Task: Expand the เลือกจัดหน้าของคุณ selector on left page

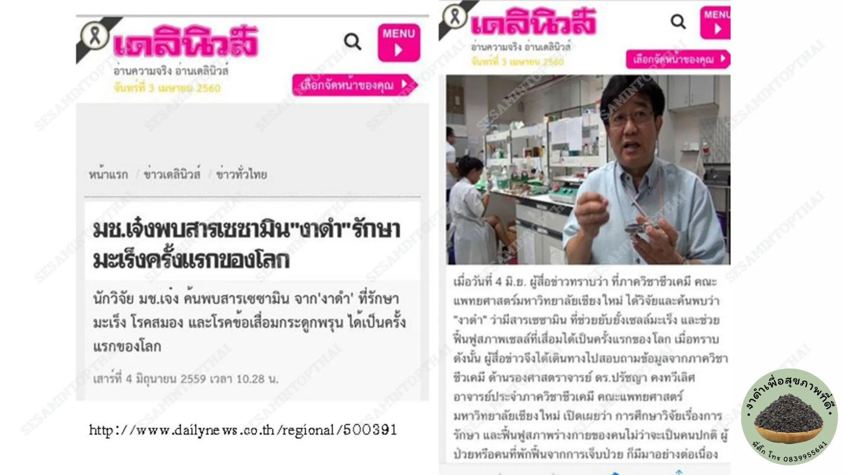Action: (x=354, y=85)
